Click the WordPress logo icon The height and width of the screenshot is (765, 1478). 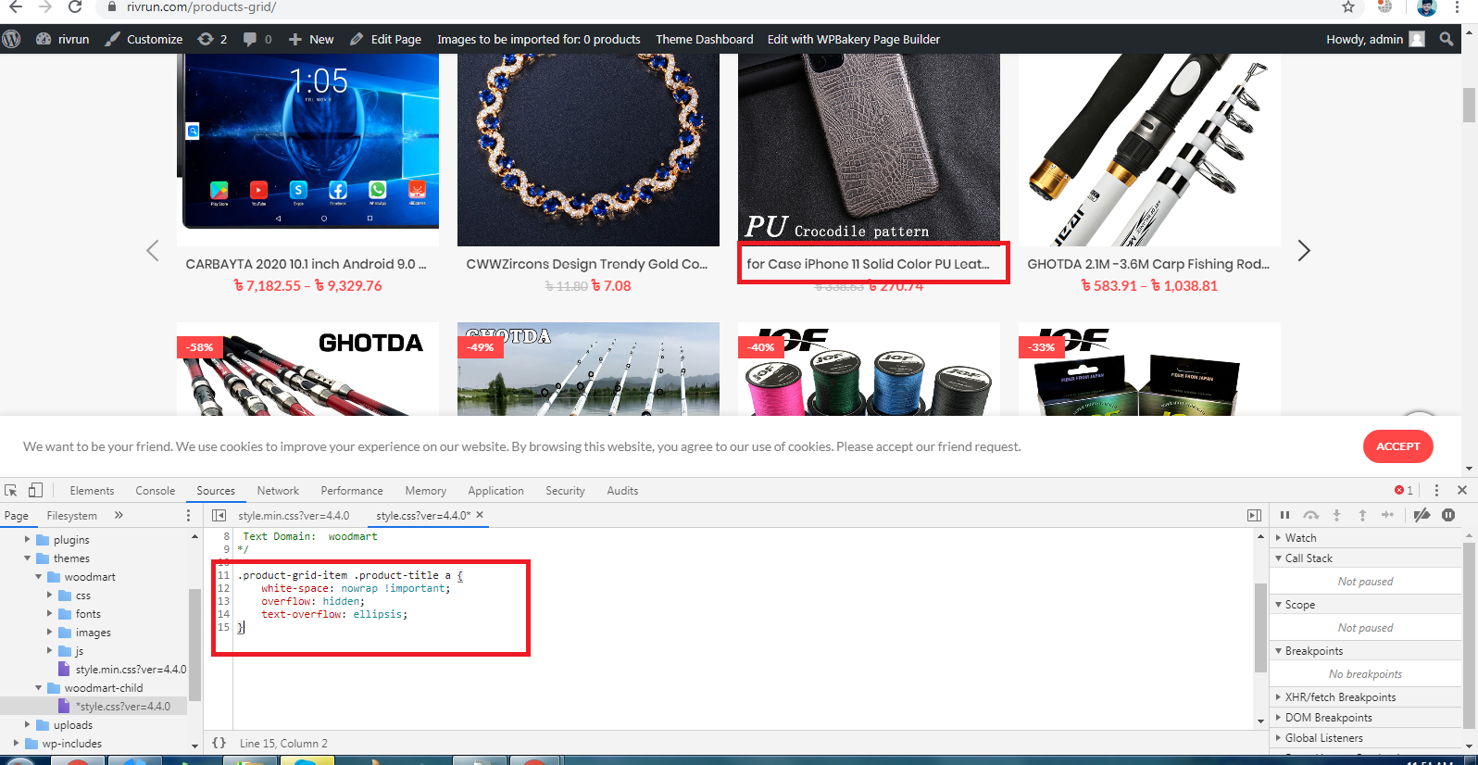(x=11, y=39)
